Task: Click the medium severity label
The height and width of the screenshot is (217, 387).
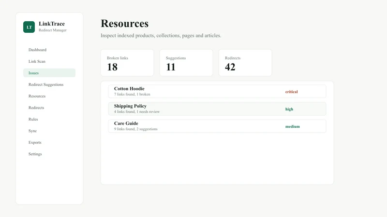Action: 293,126
